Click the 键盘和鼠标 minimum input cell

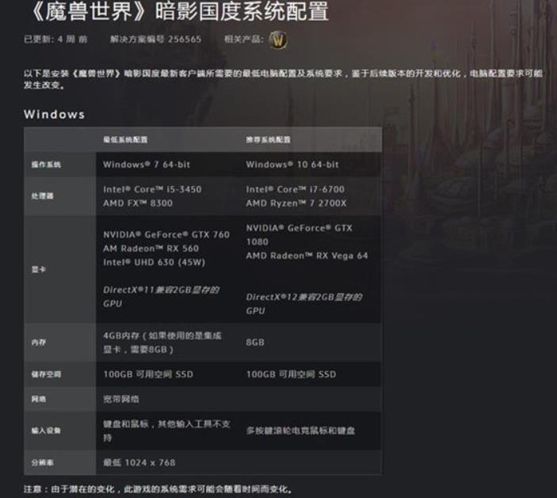click(x=167, y=431)
